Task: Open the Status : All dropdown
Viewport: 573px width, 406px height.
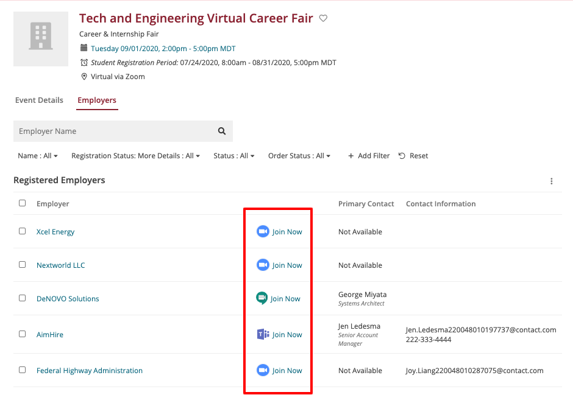Action: tap(233, 156)
